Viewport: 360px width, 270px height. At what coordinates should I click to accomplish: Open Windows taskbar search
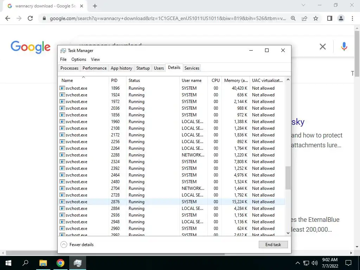25,263
